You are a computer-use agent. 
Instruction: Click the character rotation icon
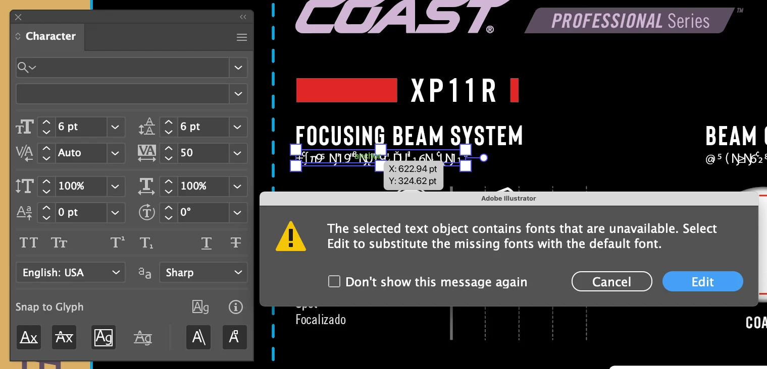pos(147,212)
